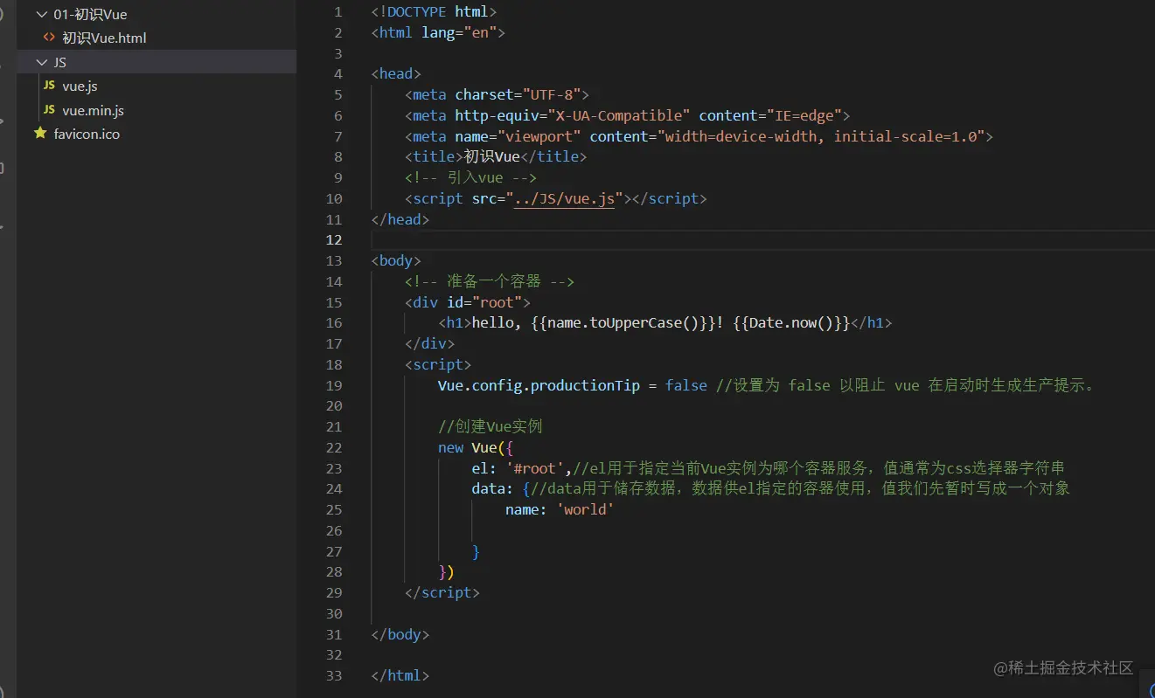Viewport: 1155px width, 698px height.
Task: Click the "X-UA-Compatible" string
Action: 618,116
